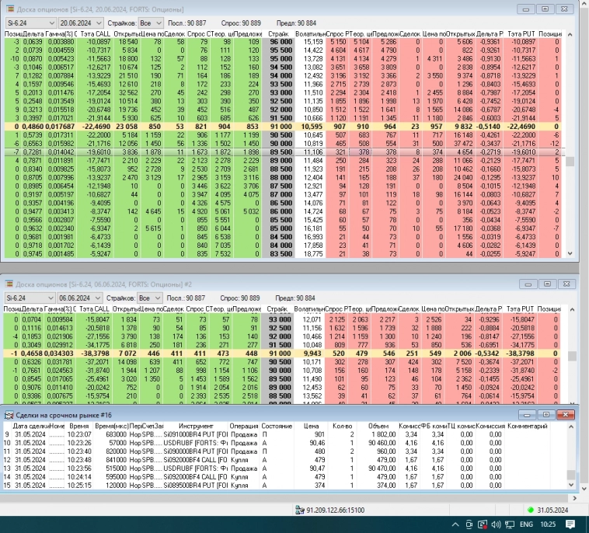This screenshot has height=533, width=589.
Task: Open the volume control in the tray
Action: tap(495, 525)
